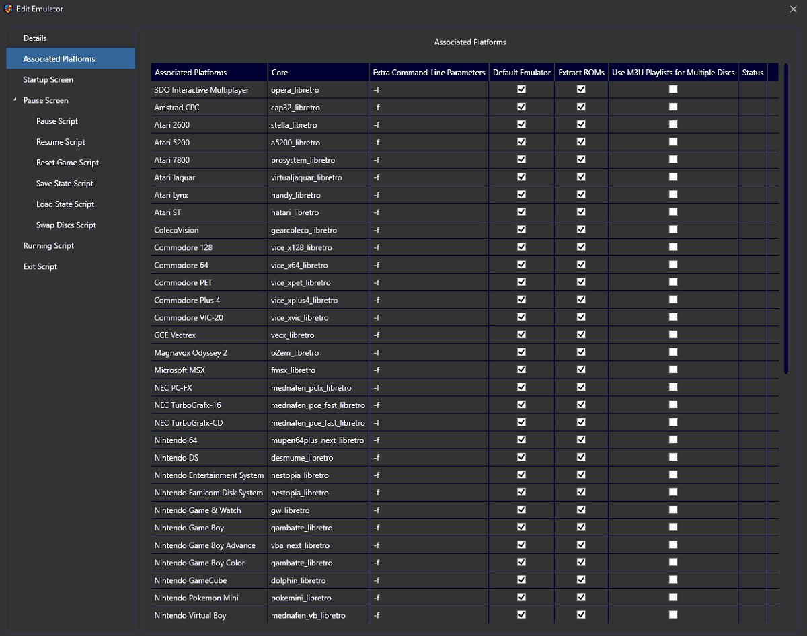Select the vice_x128_libretro core cell
The image size is (807, 636).
[x=318, y=247]
